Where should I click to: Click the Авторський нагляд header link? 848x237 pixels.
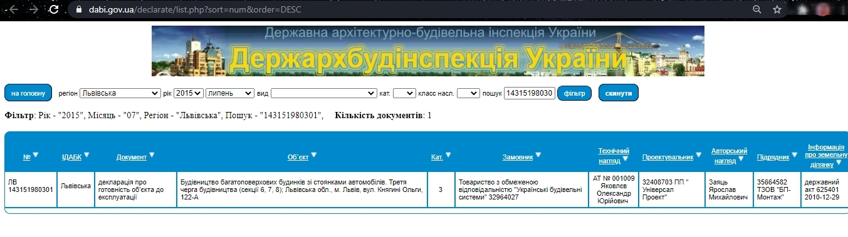point(730,155)
